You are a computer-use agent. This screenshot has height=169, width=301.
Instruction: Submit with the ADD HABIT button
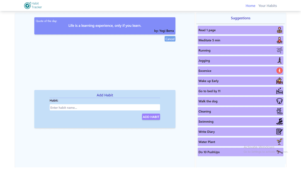click(x=151, y=117)
